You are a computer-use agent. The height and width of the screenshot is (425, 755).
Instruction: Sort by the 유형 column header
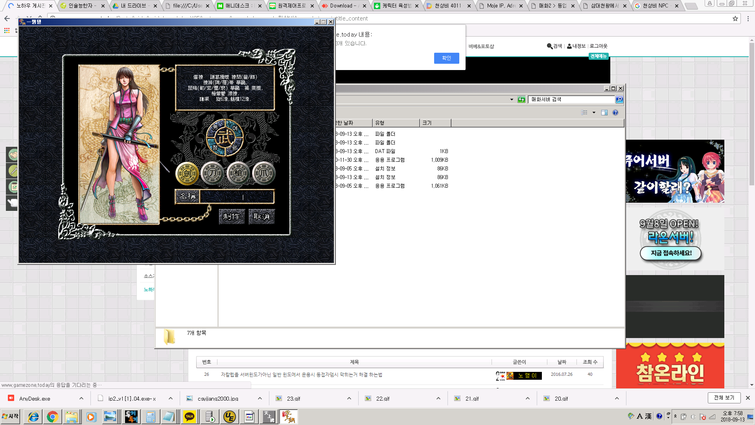click(396, 123)
